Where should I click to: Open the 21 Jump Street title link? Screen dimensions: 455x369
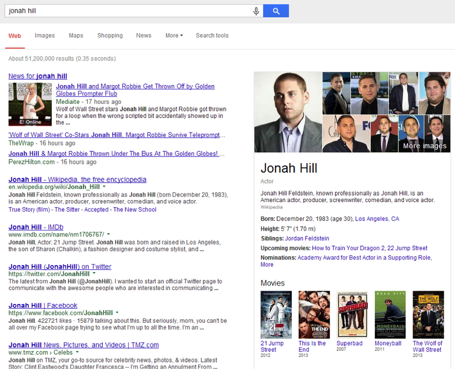click(272, 346)
